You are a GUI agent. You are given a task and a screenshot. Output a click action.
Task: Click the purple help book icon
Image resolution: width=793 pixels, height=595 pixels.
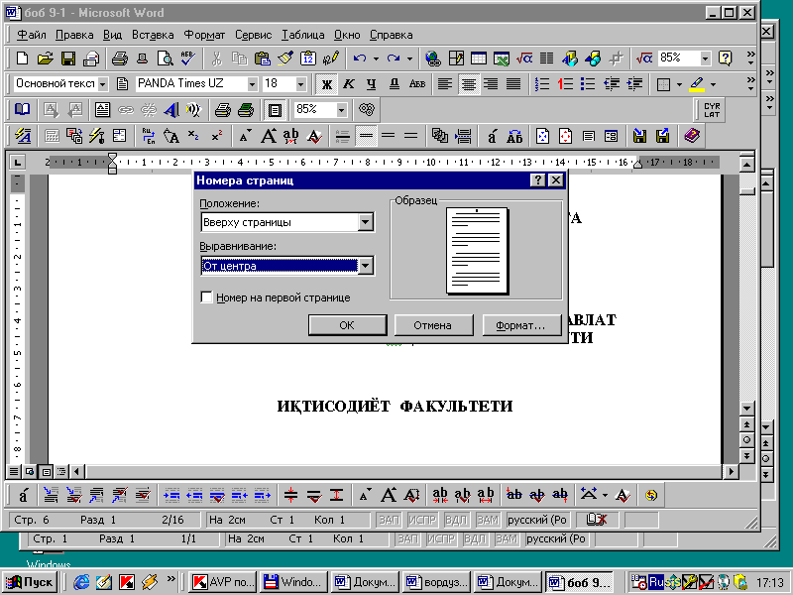pyautogui.click(x=691, y=136)
